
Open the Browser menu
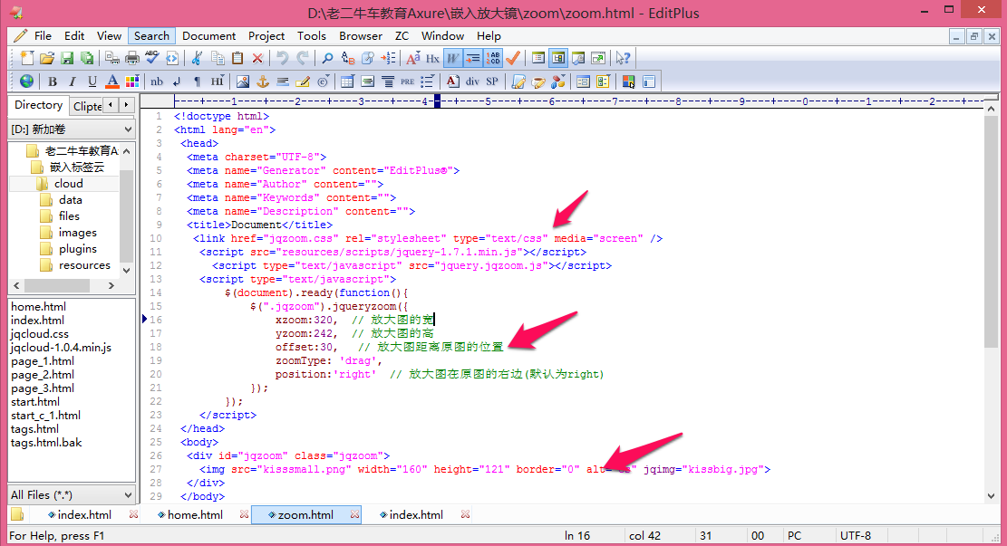click(x=361, y=36)
